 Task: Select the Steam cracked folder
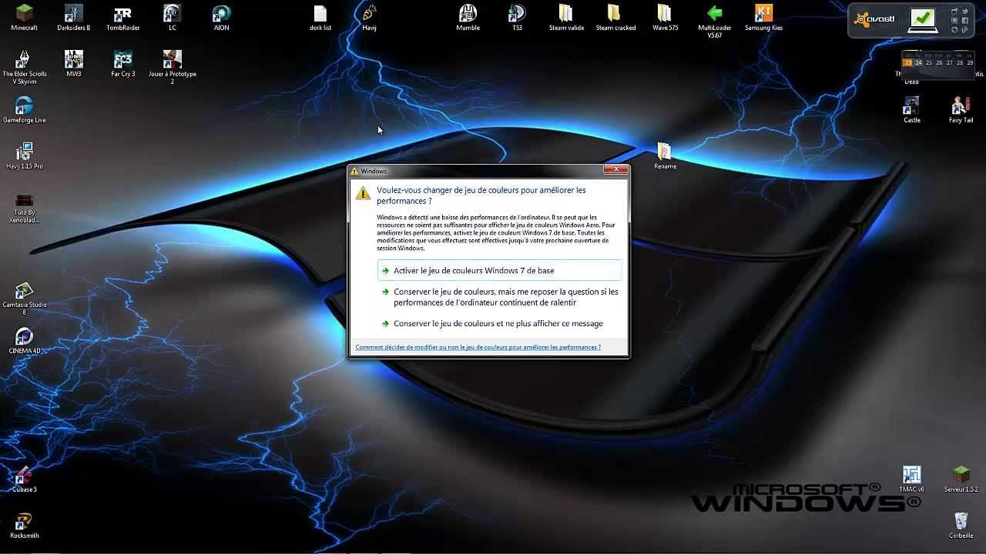point(615,18)
